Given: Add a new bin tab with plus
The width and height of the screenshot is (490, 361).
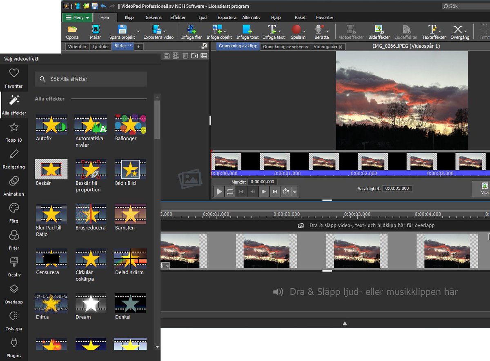Looking at the screenshot, I should click(x=138, y=47).
